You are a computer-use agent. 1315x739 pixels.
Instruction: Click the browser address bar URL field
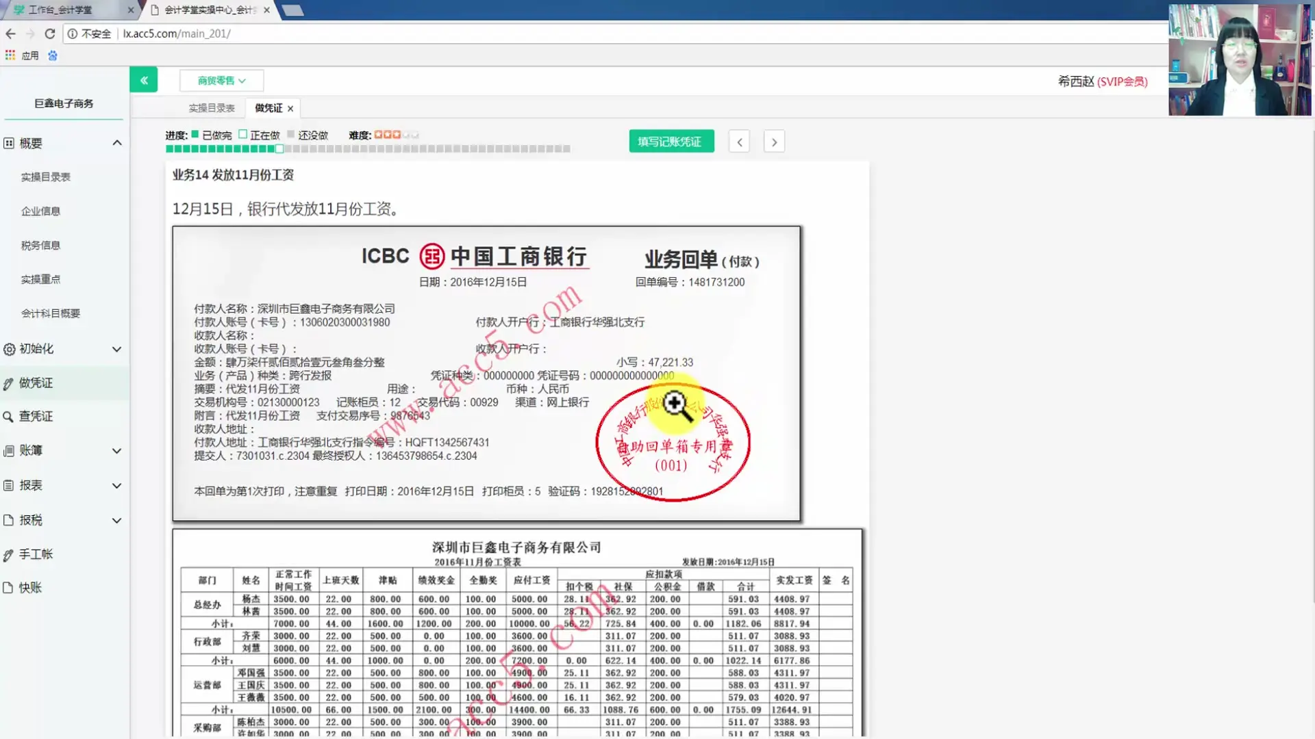click(178, 34)
